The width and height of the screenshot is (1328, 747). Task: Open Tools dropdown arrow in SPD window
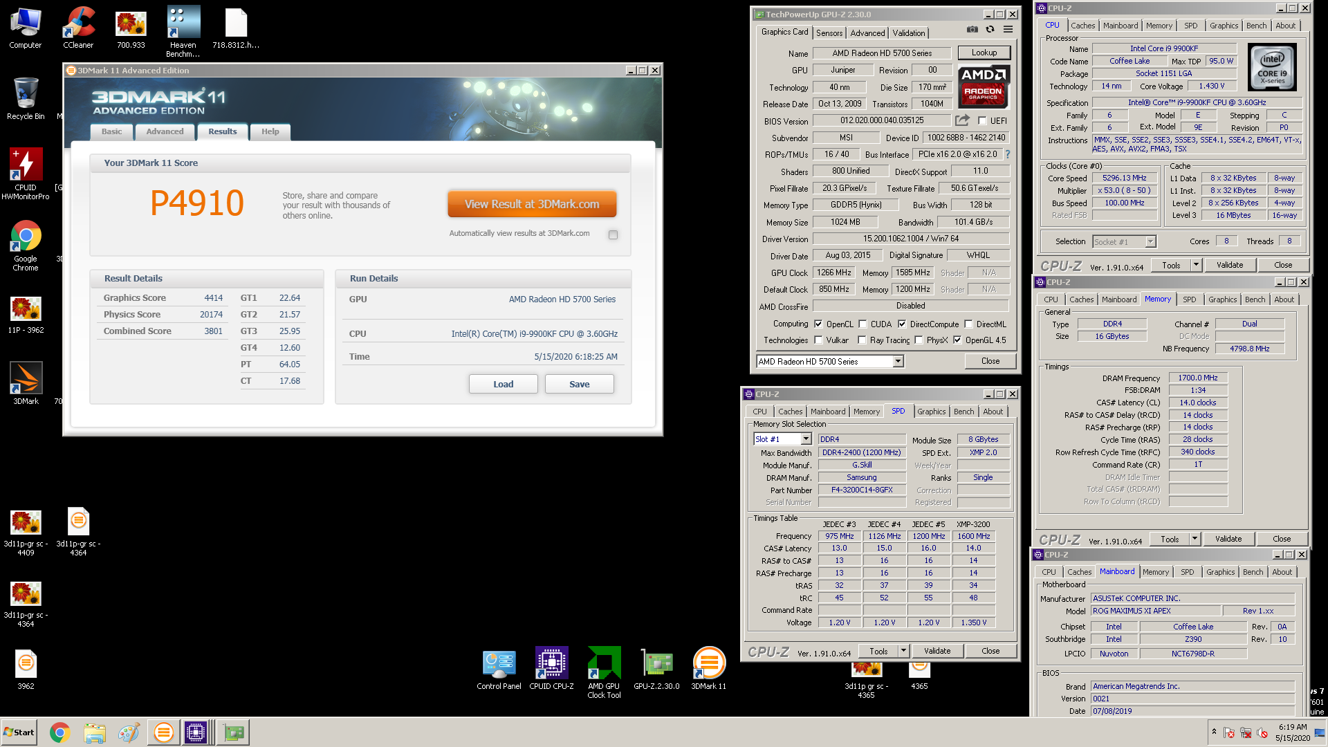(x=903, y=651)
